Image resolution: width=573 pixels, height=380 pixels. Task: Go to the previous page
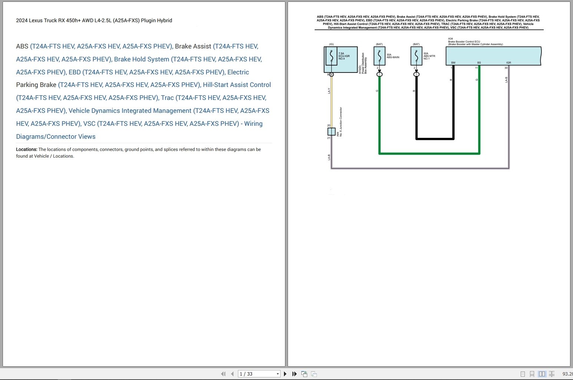[x=232, y=374]
